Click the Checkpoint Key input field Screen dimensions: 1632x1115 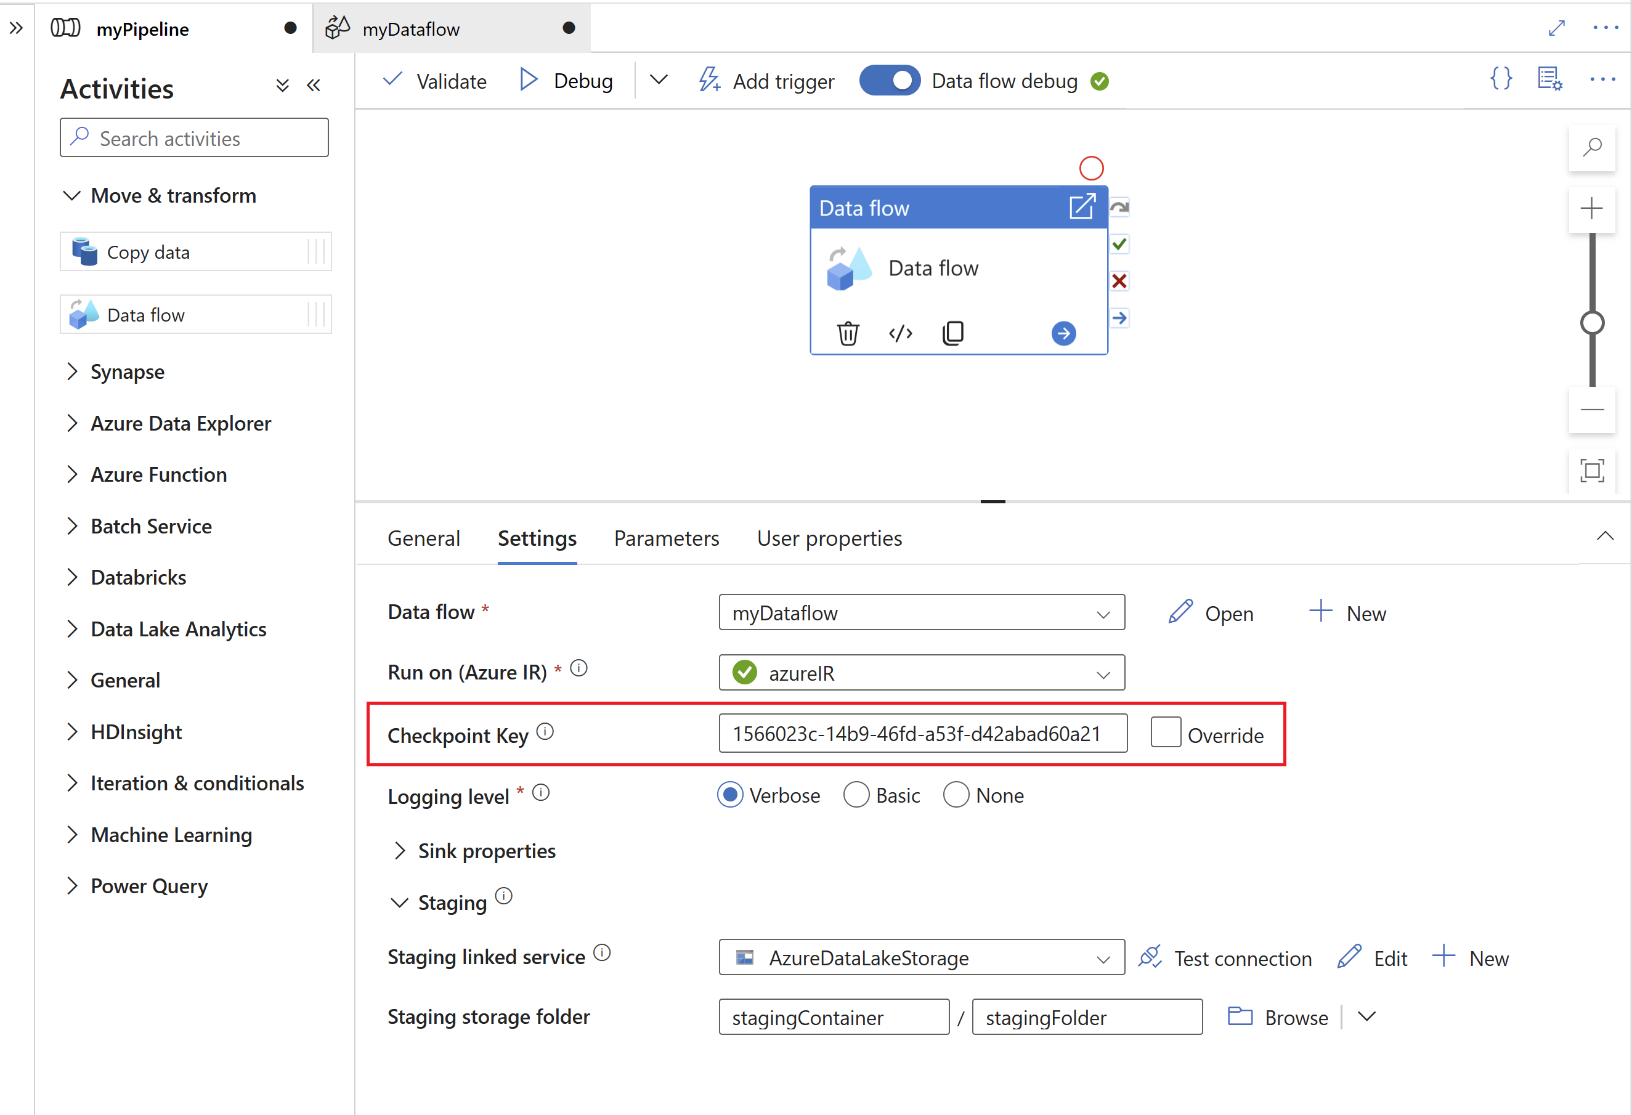click(x=920, y=733)
